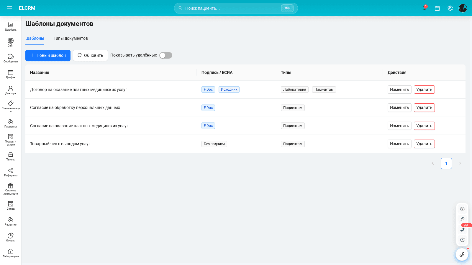Screen dimensions: 472x265
Task: Open the calendar icon in header
Action: 437,8
